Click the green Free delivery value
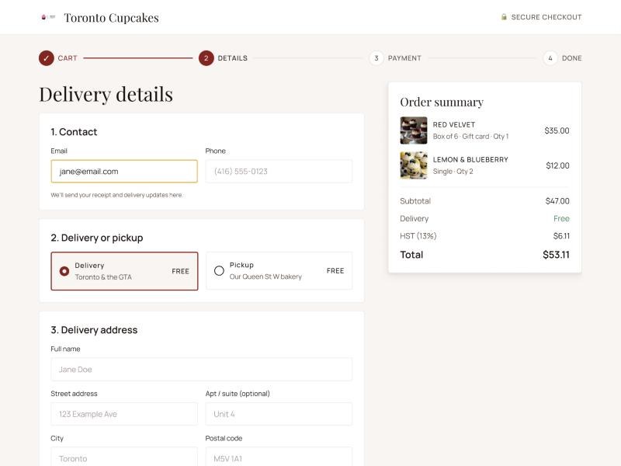This screenshot has width=621, height=466. [561, 218]
